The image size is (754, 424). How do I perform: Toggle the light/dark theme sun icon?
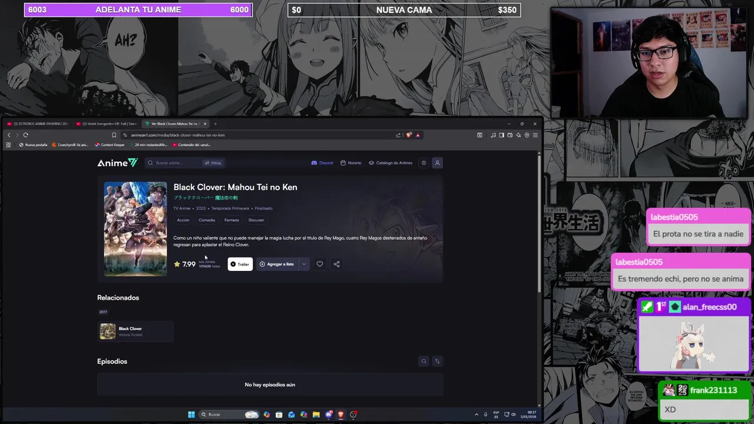424,163
